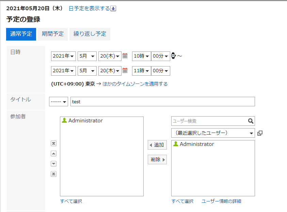Open the end date calendar picker icon
This screenshot has width=287, height=212.
125,71
